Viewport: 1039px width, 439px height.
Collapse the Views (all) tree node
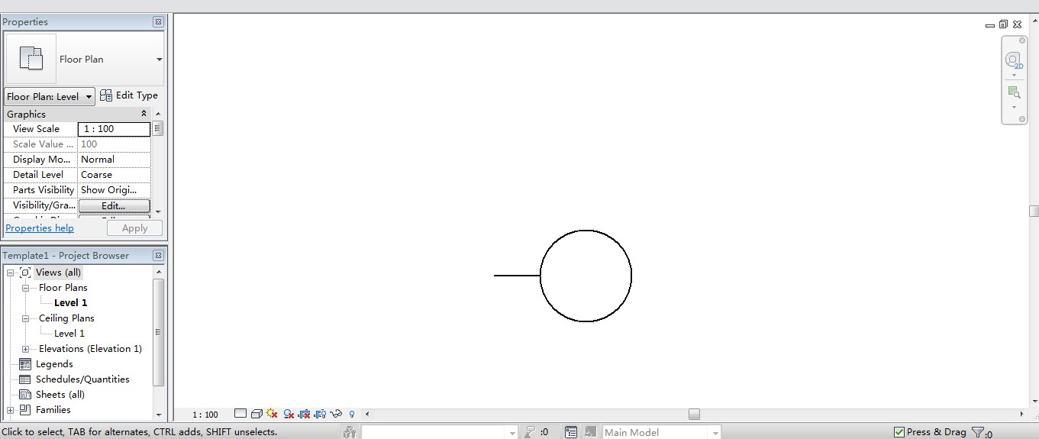[x=10, y=273]
